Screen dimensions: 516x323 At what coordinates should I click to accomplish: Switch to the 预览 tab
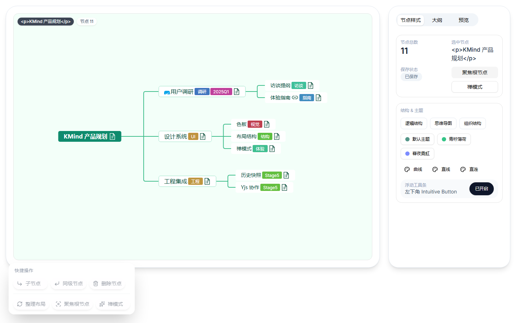464,20
